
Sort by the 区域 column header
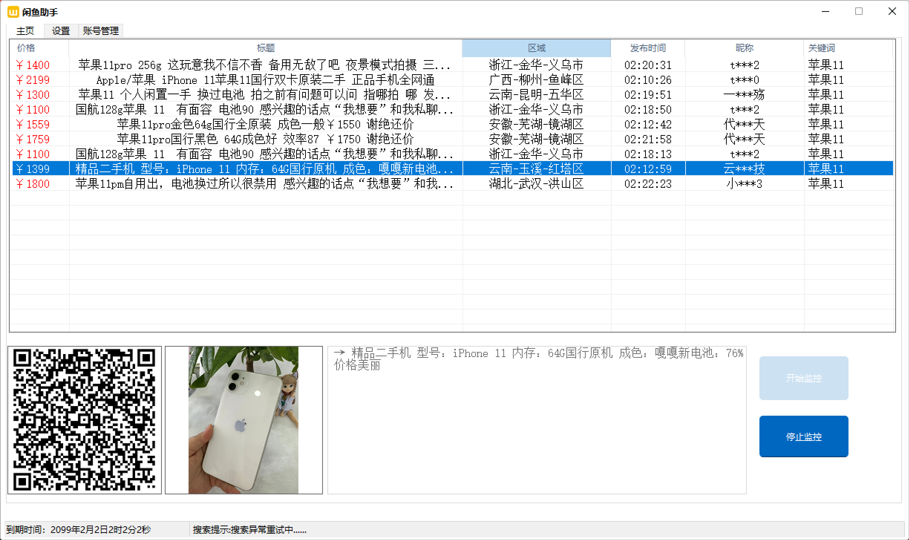(536, 48)
